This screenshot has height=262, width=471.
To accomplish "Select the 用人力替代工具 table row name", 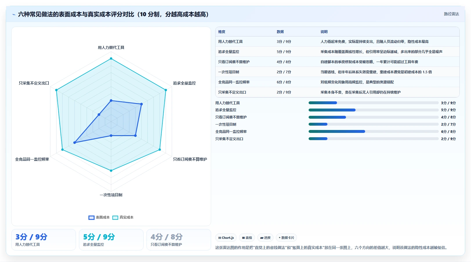I will click(x=230, y=42).
